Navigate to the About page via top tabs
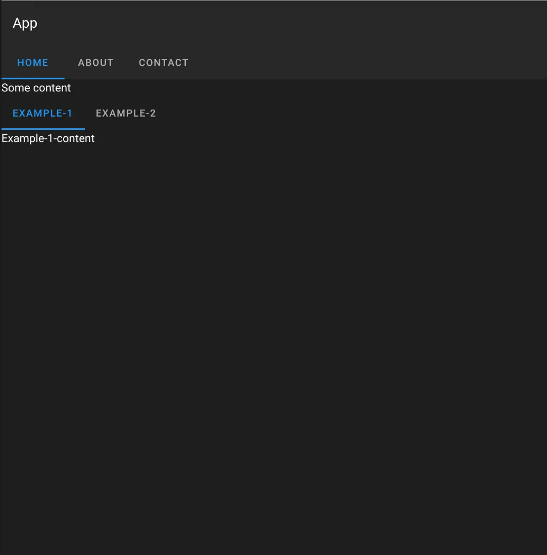This screenshot has height=555, width=547. (96, 63)
